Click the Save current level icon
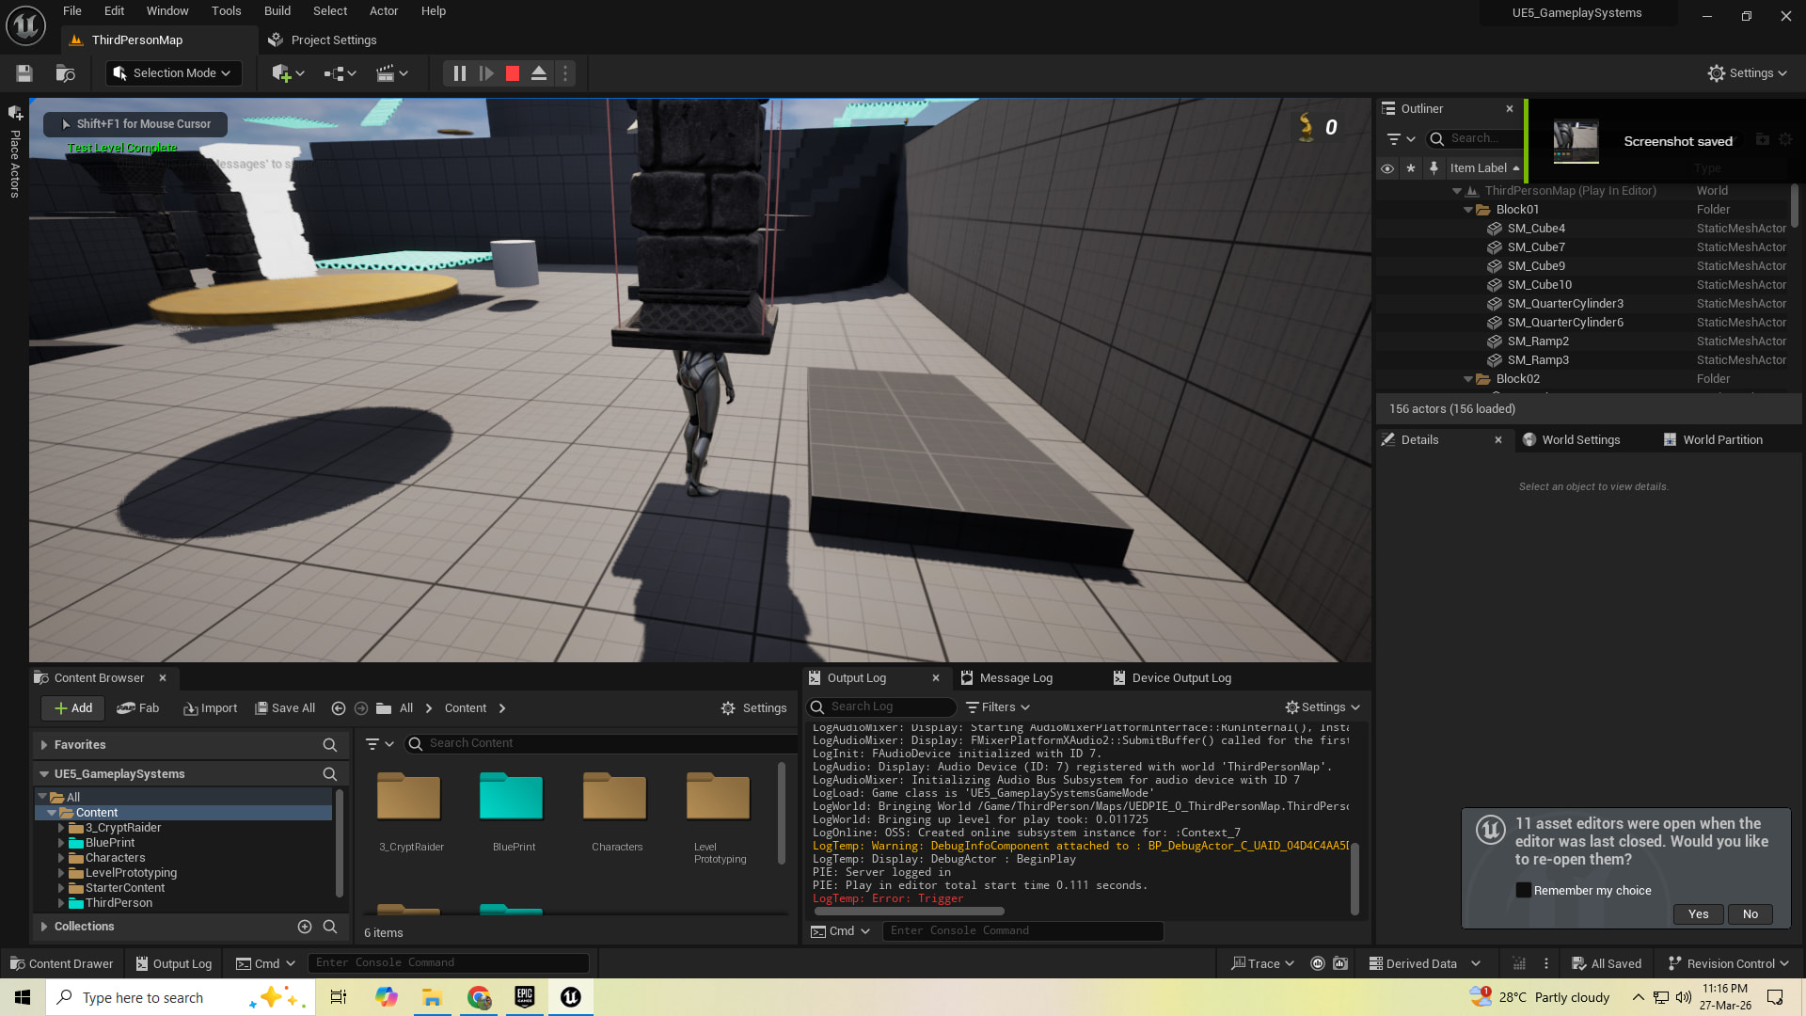The height and width of the screenshot is (1016, 1806). click(24, 73)
